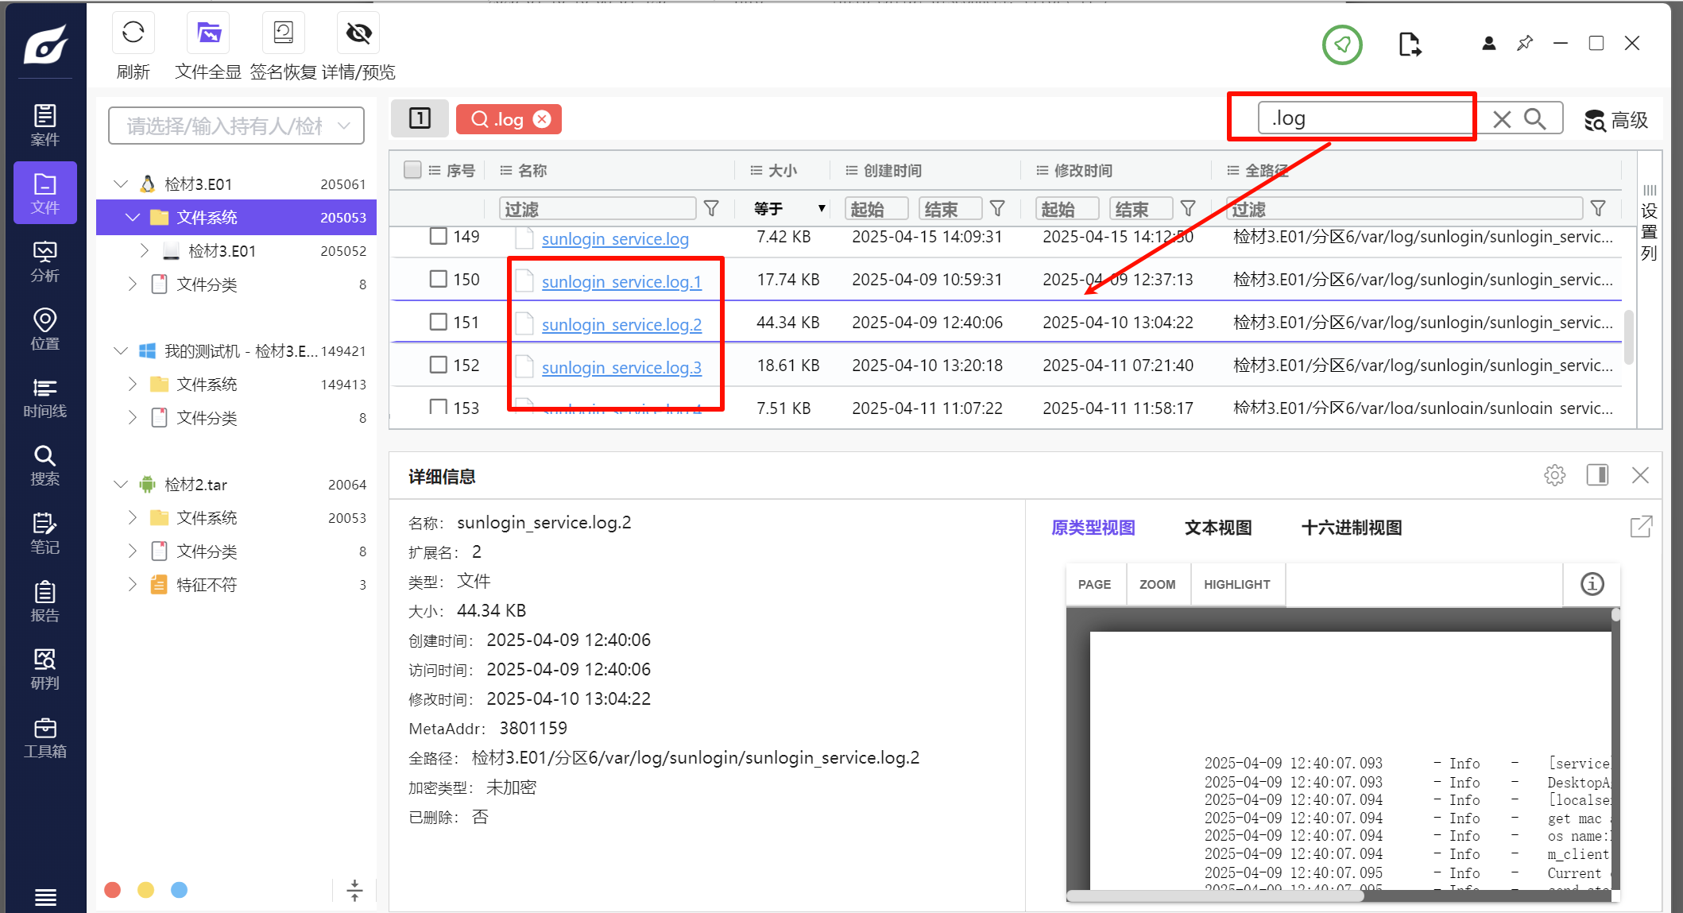Click the export document icon in title bar
Screen dimensions: 1683x913
pos(1410,44)
